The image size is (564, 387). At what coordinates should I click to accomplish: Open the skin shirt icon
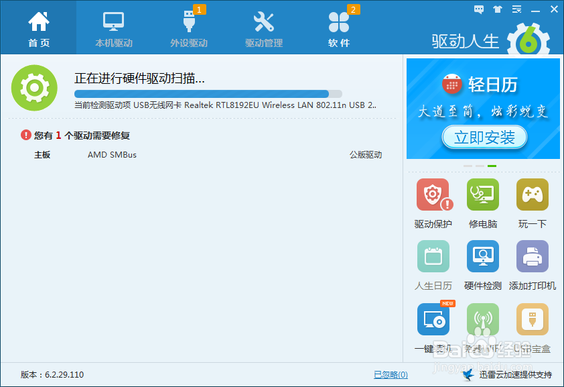(x=498, y=9)
